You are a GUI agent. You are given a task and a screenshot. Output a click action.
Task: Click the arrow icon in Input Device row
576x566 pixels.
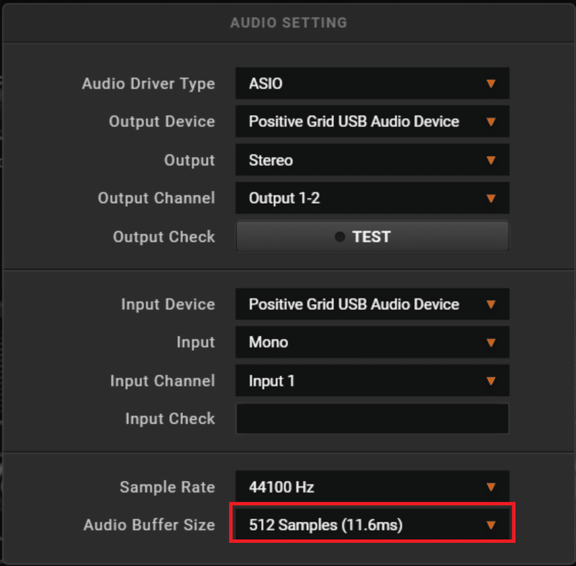click(491, 304)
